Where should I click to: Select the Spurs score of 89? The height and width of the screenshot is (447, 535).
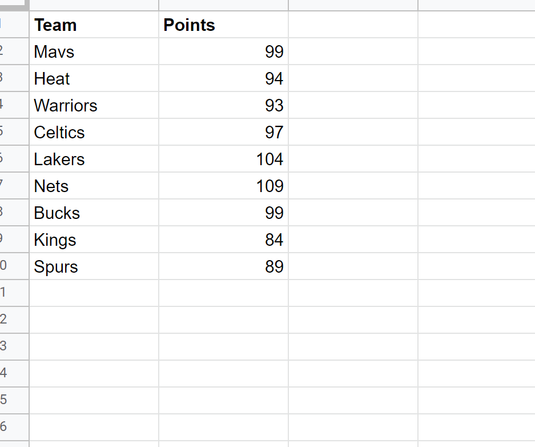pos(223,267)
